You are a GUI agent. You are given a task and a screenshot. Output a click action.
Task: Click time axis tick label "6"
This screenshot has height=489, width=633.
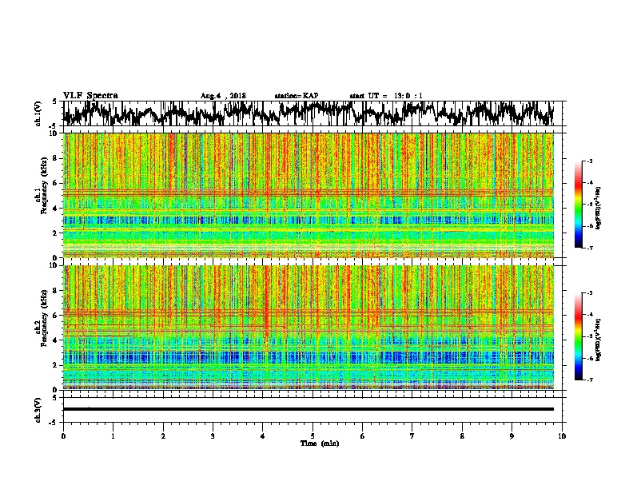click(363, 436)
